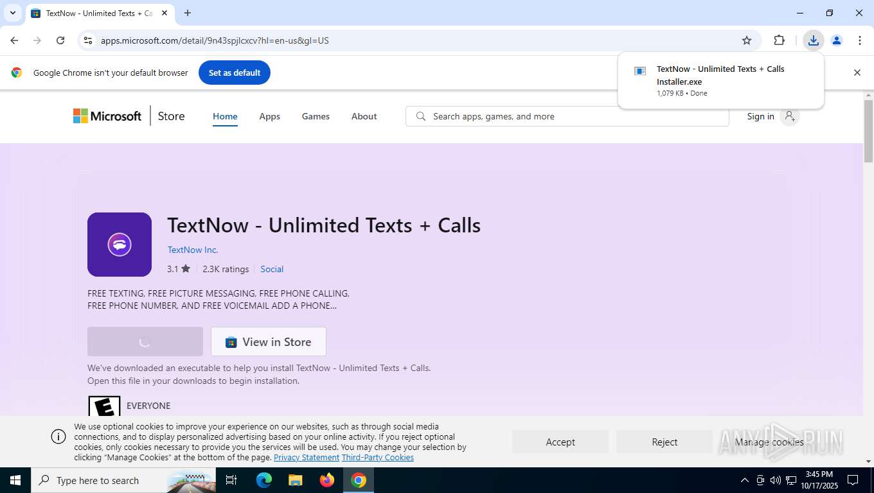Image resolution: width=874 pixels, height=493 pixels.
Task: Click the loading download button
Action: coord(145,342)
